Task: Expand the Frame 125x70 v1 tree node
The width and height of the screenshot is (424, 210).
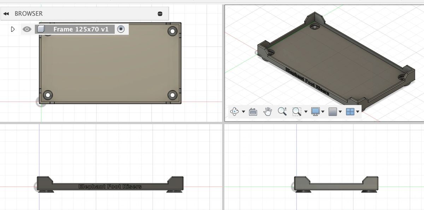Action: pyautogui.click(x=13, y=29)
